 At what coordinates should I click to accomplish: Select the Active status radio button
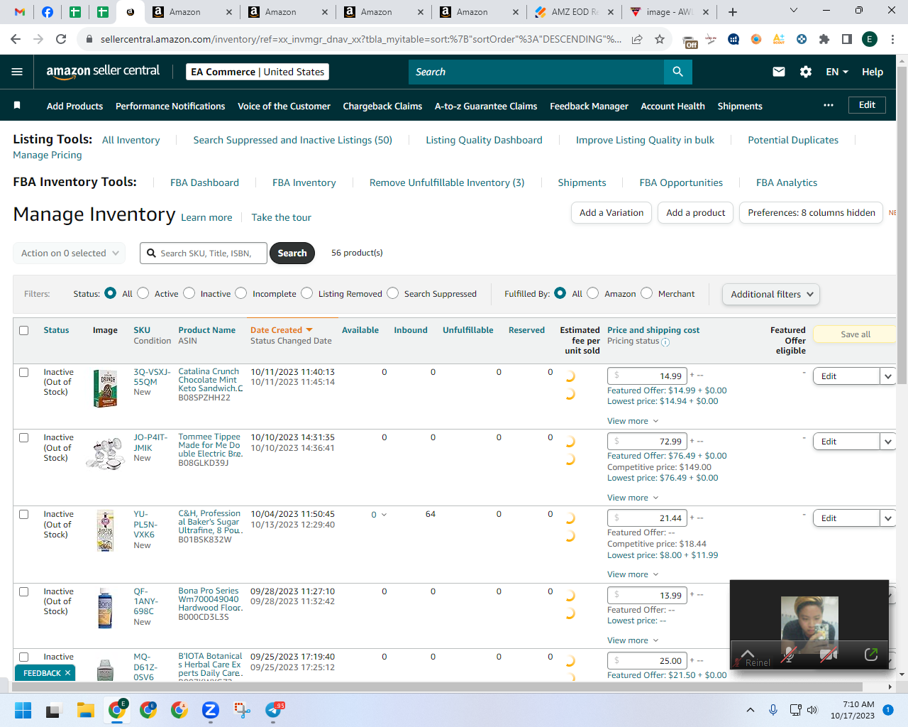[x=143, y=293]
